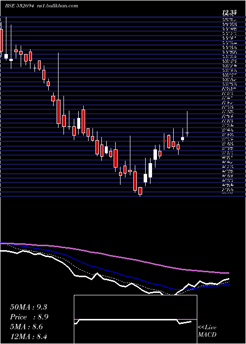Click the top price label '12.35'
This screenshot has height=344, width=246.
[229, 13]
